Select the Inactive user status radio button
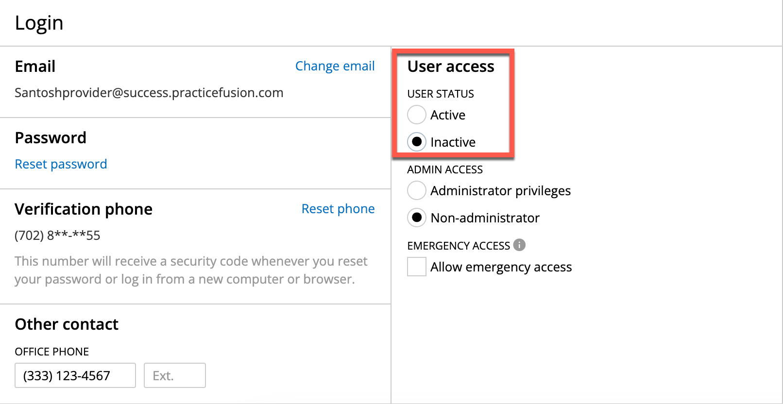 (x=416, y=142)
